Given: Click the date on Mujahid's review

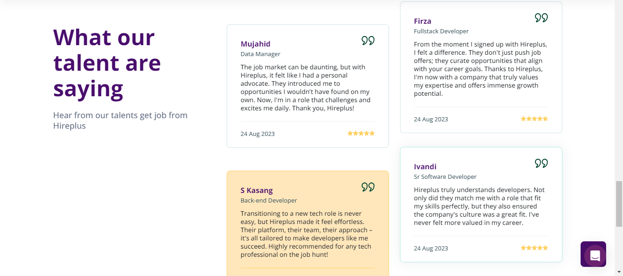Looking at the screenshot, I should click(x=258, y=134).
